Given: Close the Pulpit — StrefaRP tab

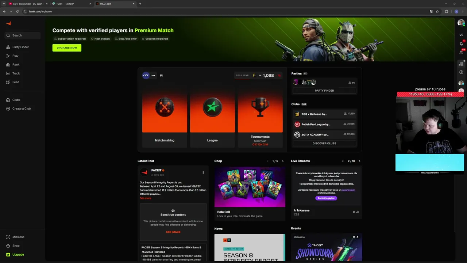Looking at the screenshot, I should tap(90, 4).
